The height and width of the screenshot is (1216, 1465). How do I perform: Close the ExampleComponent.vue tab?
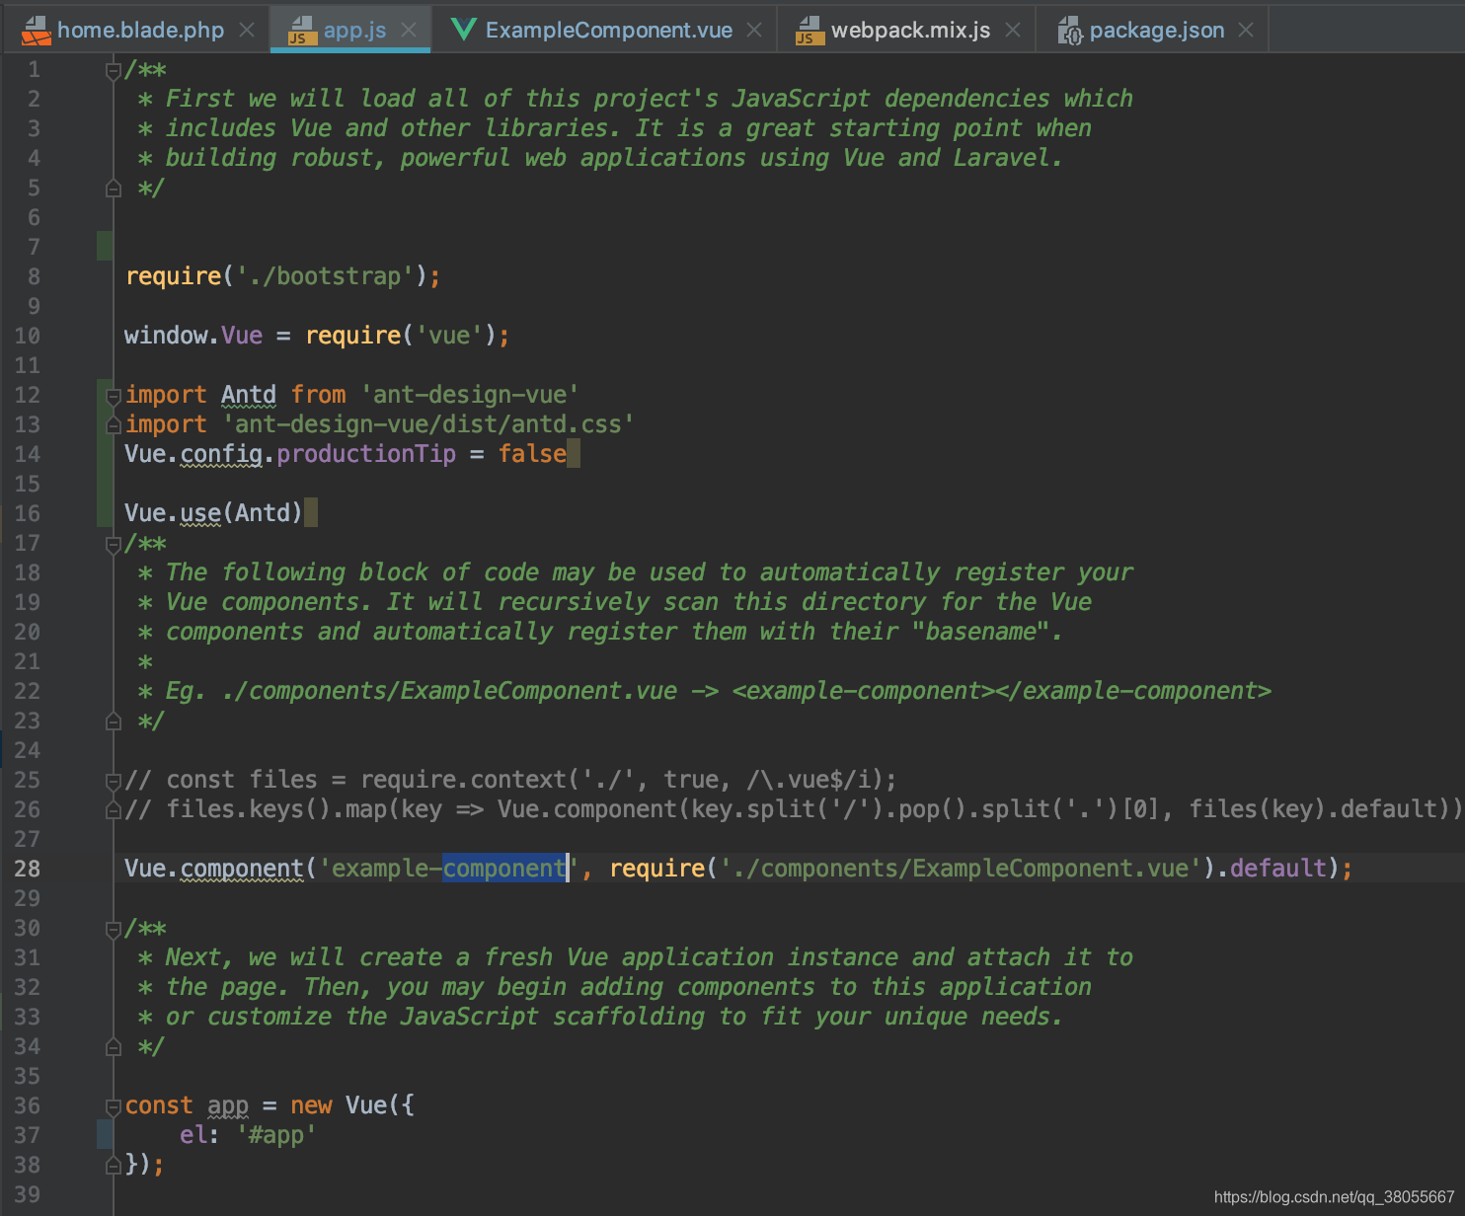click(x=754, y=31)
